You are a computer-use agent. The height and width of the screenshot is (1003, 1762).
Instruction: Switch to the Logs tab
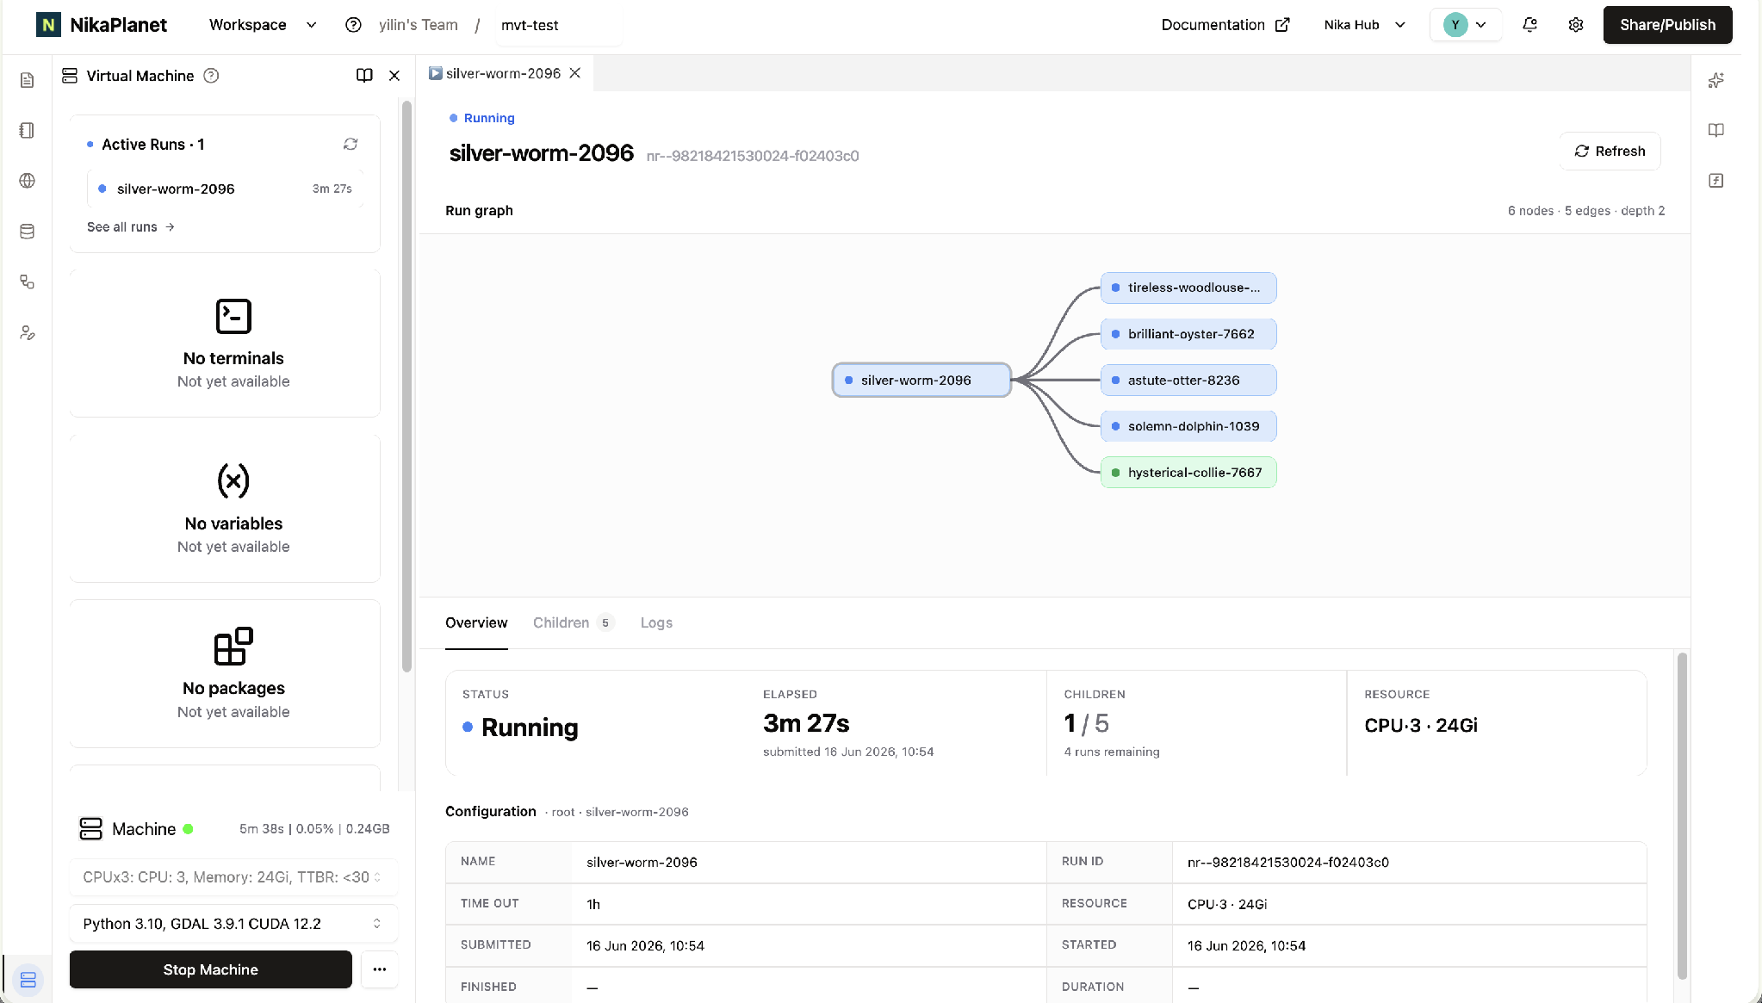coord(656,622)
